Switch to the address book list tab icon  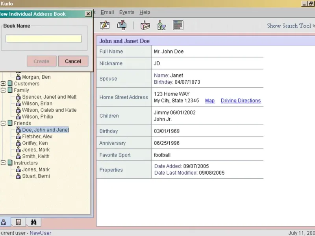point(18,222)
